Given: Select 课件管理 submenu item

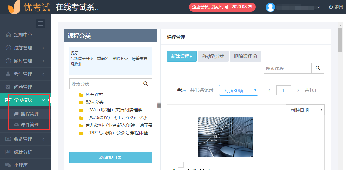Looking at the screenshot, I should click(30, 125).
